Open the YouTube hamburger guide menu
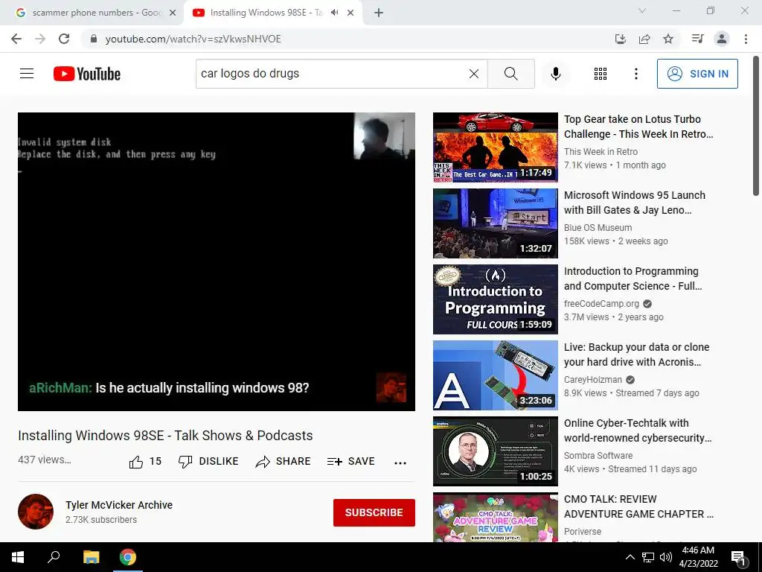The width and height of the screenshot is (762, 572). click(27, 74)
